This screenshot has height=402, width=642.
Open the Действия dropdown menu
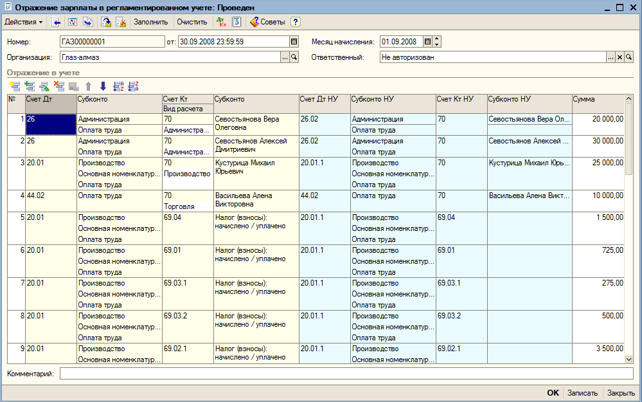[23, 22]
